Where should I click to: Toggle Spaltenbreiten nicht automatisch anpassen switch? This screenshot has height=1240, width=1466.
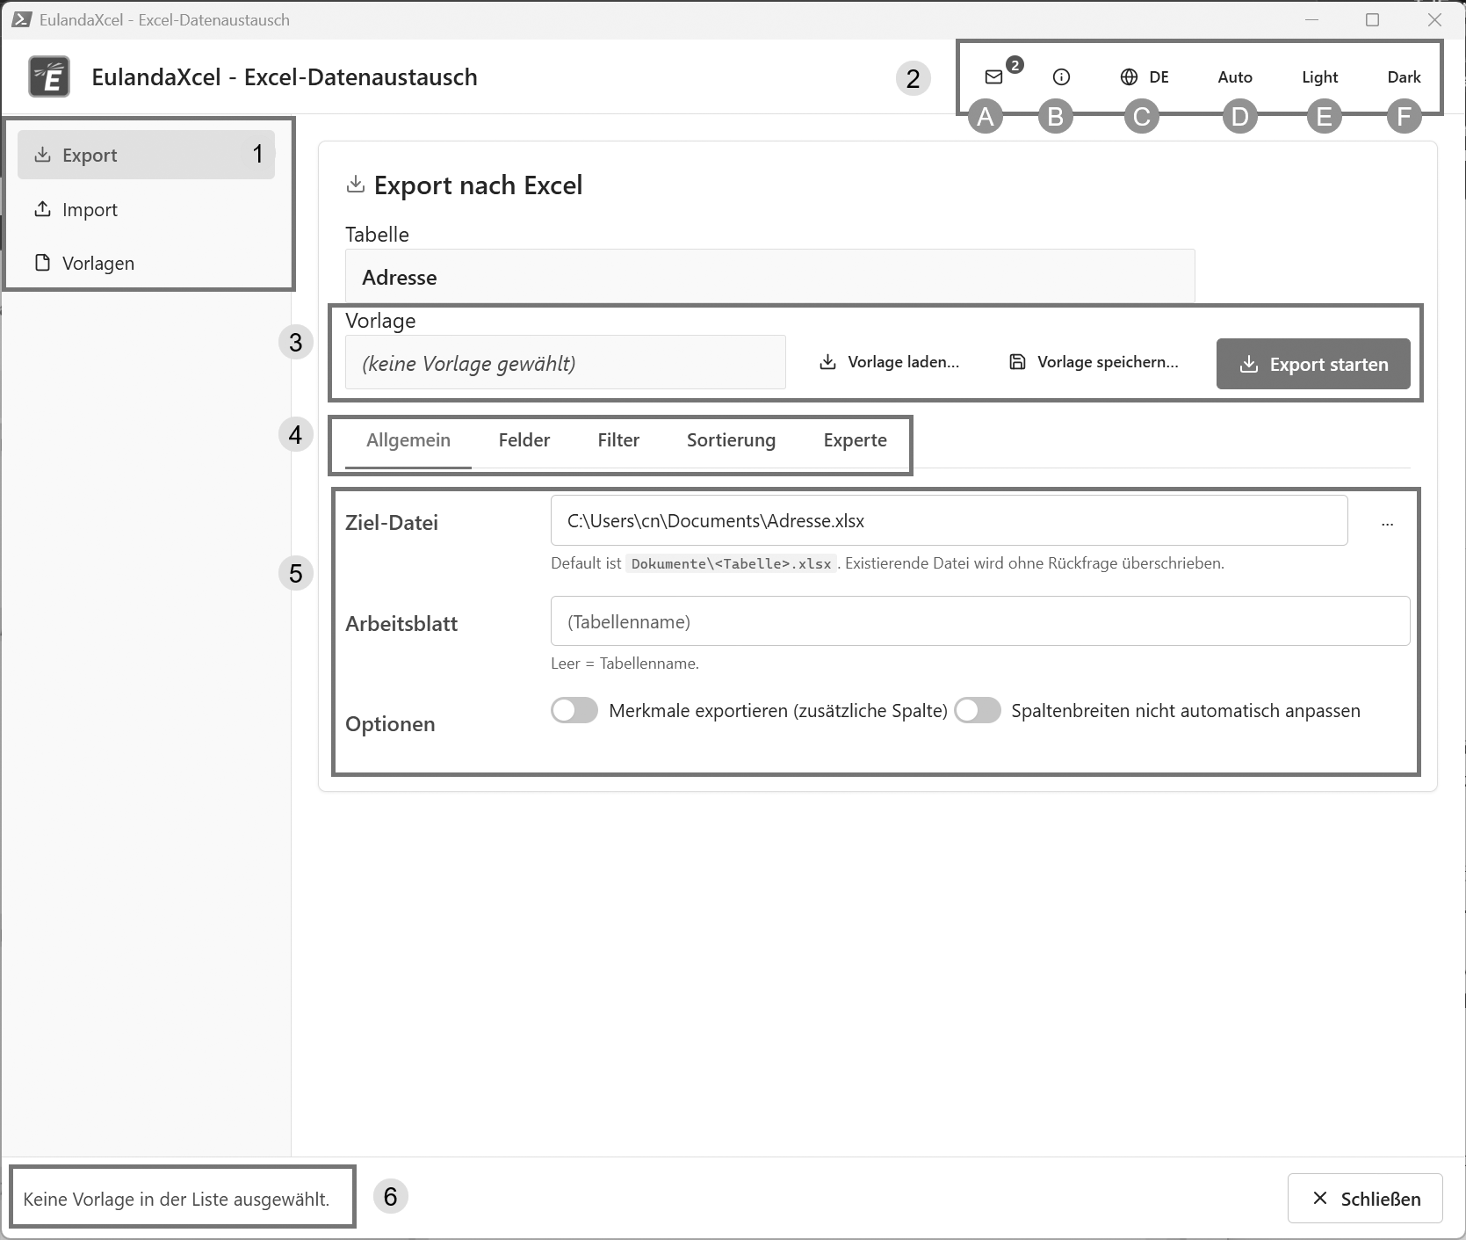(978, 710)
